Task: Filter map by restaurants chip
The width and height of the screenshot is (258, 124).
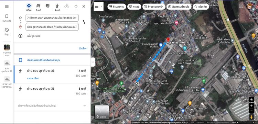Action: [x=117, y=7]
